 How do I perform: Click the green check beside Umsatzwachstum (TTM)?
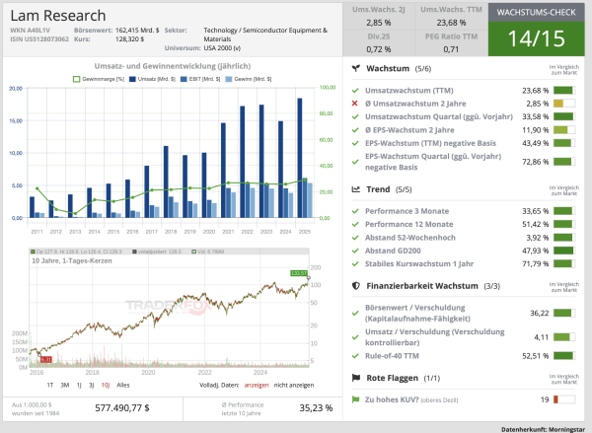coord(355,90)
